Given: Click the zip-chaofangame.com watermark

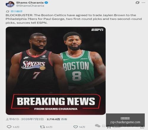Looking at the screenshot, I should [x=125, y=122].
